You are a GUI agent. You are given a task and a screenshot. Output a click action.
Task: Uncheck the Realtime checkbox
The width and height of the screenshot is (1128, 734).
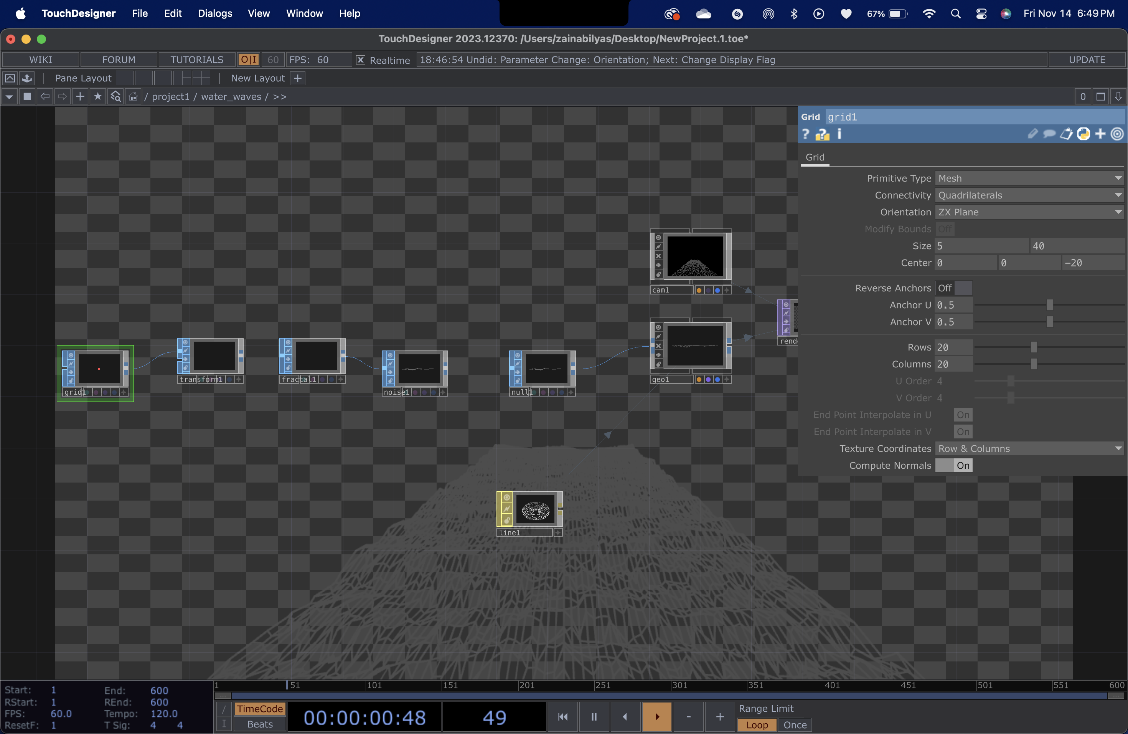click(x=360, y=60)
